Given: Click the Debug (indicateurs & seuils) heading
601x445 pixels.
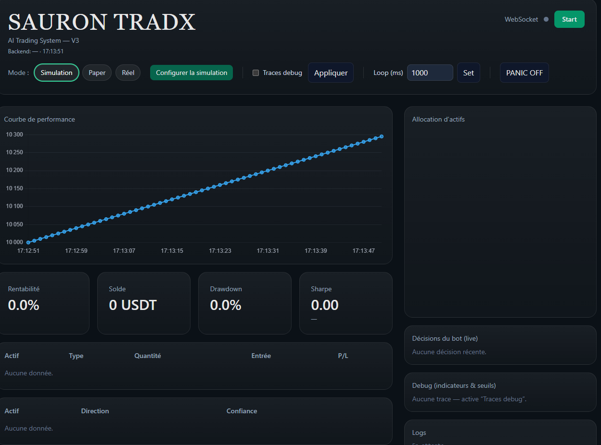Looking at the screenshot, I should tap(454, 385).
